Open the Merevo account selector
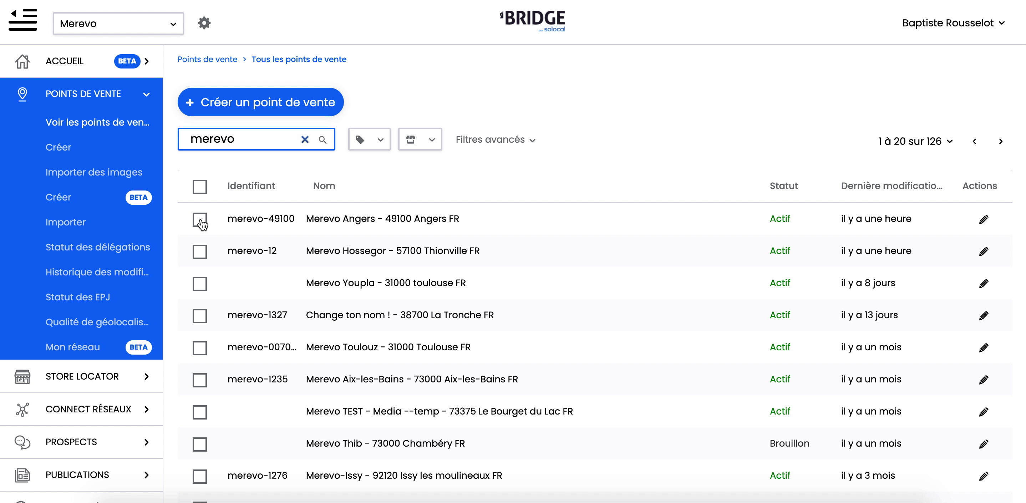 (x=118, y=24)
